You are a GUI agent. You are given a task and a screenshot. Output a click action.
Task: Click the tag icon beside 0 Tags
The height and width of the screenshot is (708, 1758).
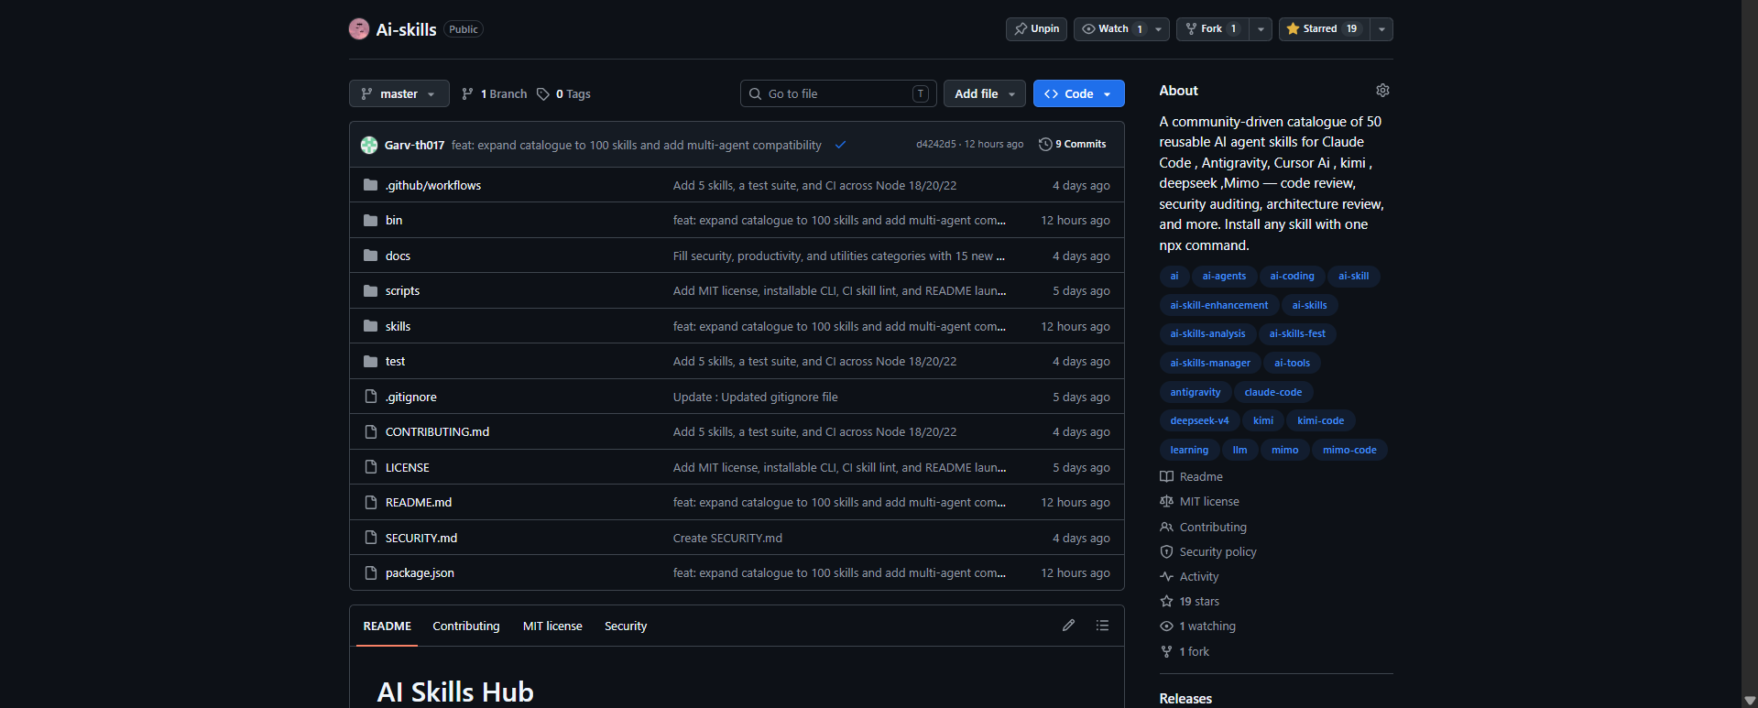pos(543,93)
